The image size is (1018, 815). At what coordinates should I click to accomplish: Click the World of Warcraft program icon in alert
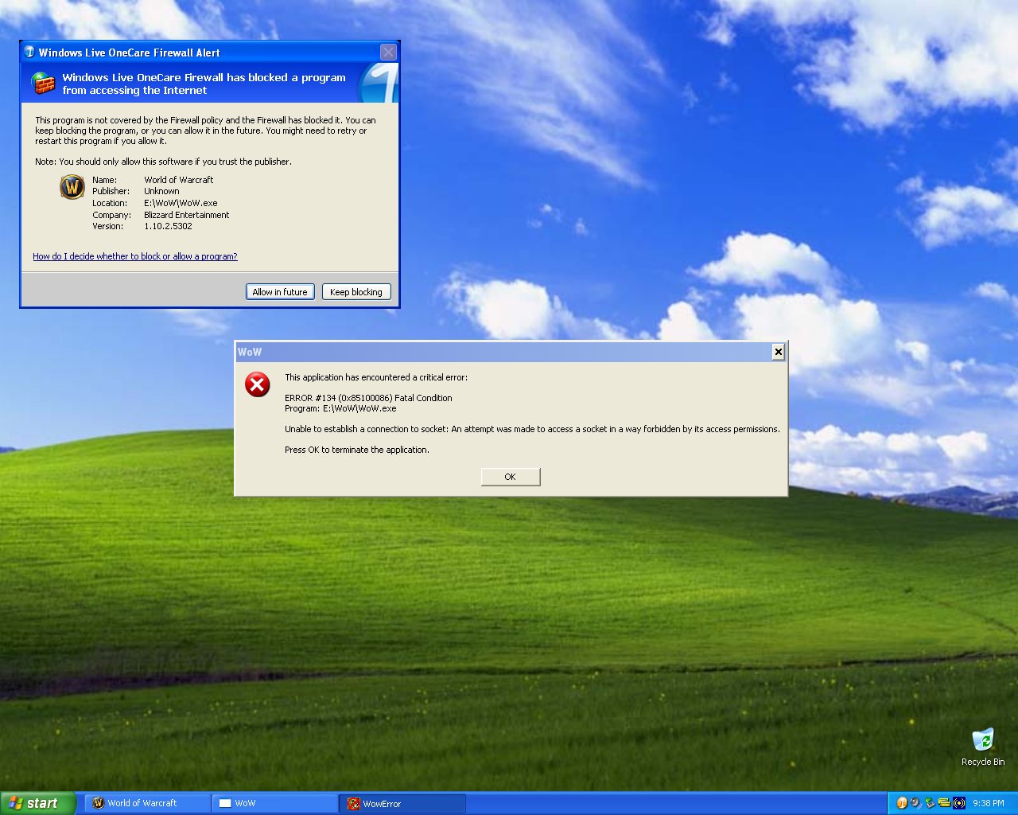[72, 187]
